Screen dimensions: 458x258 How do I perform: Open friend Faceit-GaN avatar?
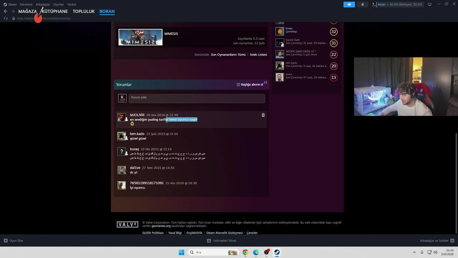tap(279, 43)
